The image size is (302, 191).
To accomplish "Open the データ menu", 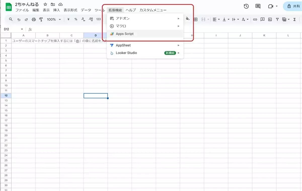I will pos(86,10).
